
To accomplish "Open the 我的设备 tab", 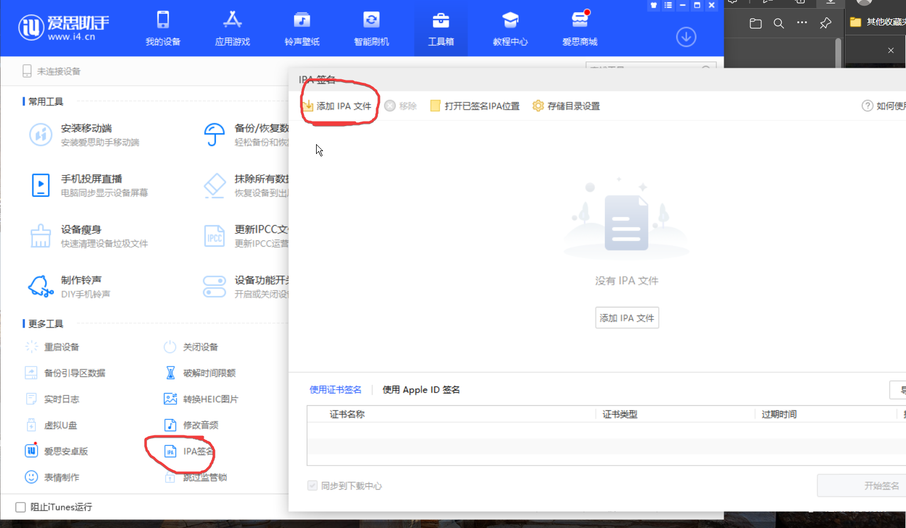I will coord(163,28).
